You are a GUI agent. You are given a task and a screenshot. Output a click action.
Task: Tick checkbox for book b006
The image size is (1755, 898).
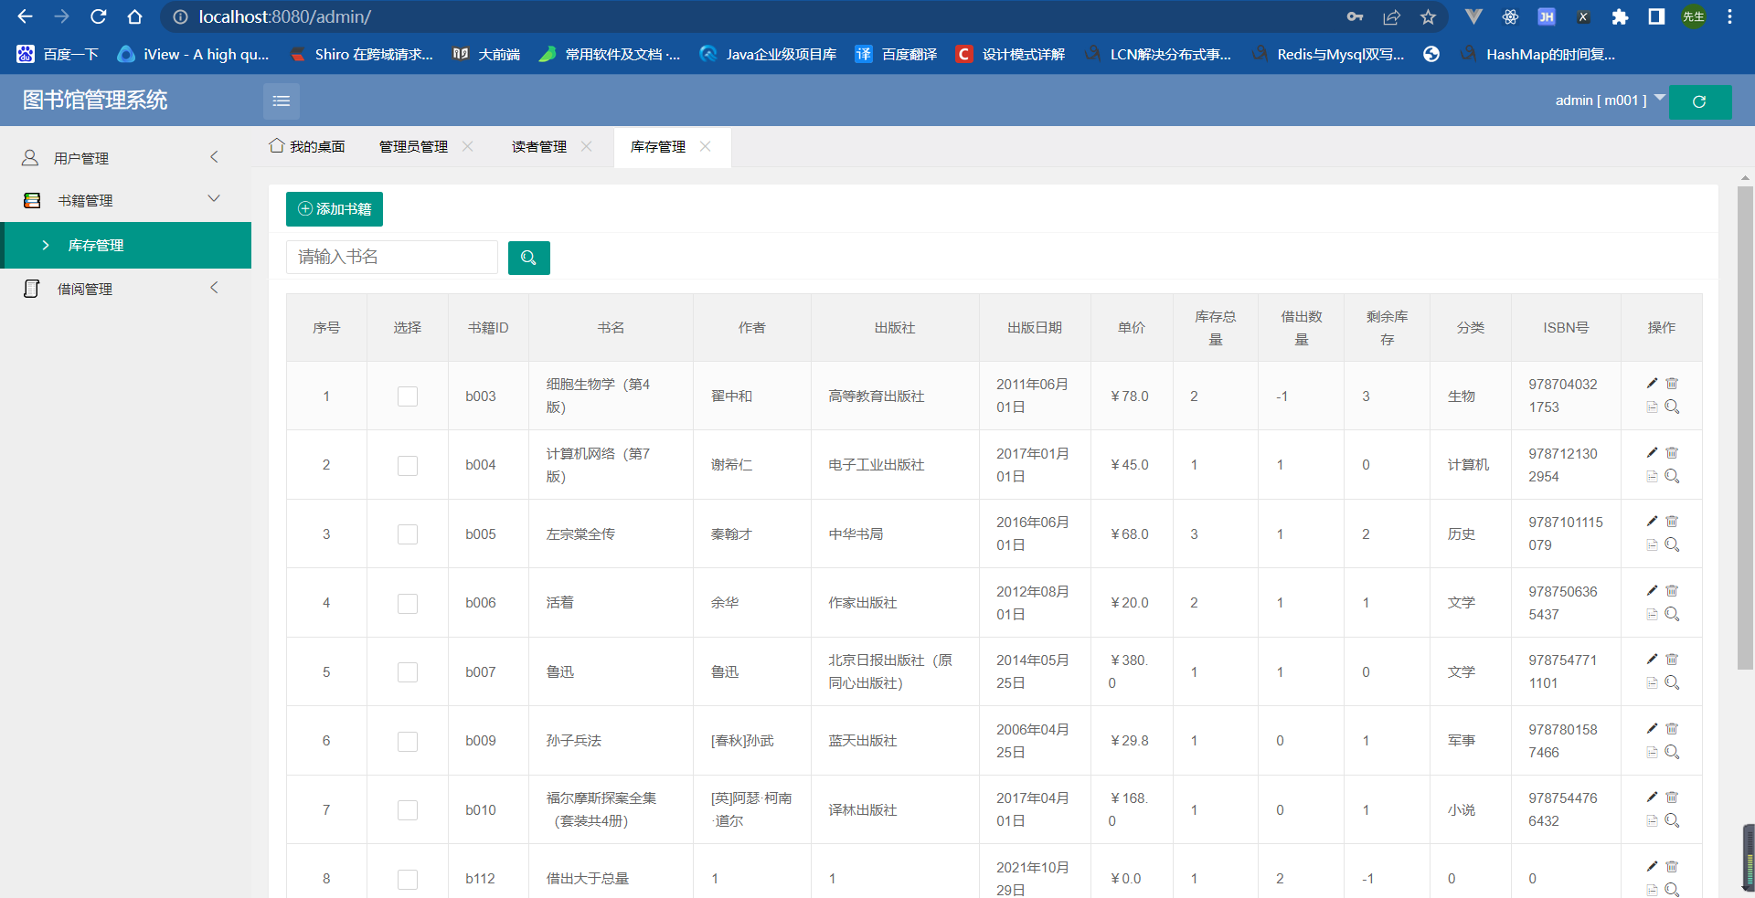click(x=408, y=603)
